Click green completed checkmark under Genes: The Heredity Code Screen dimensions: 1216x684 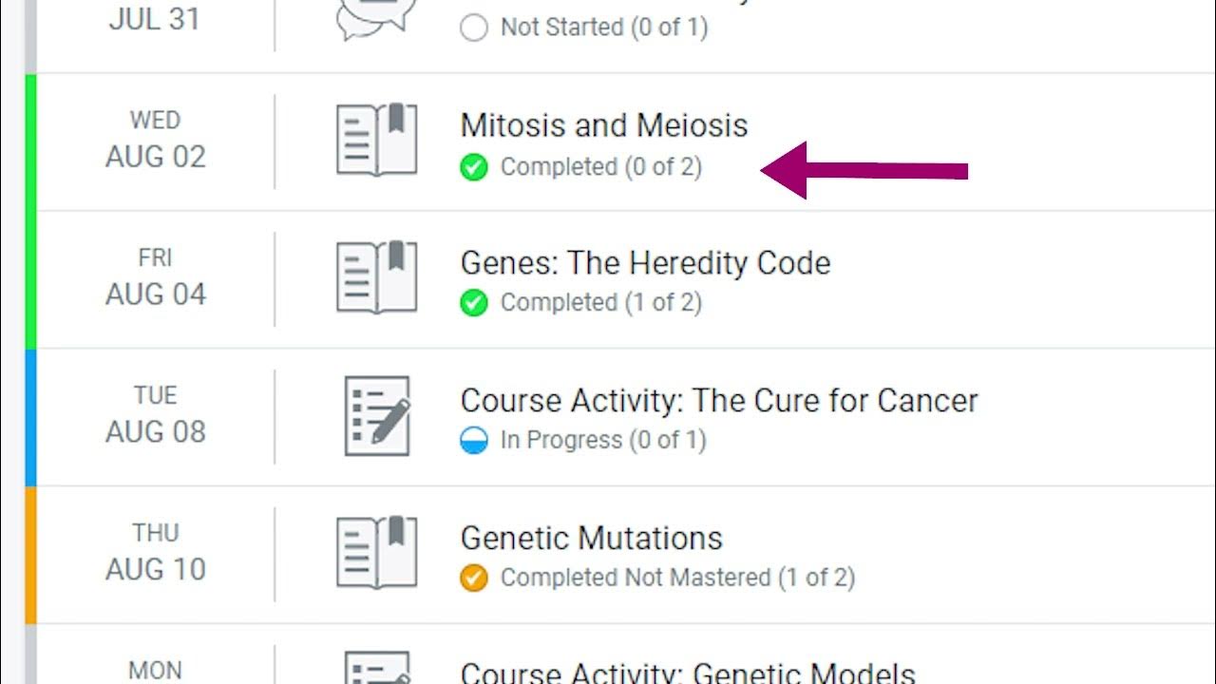pos(473,303)
